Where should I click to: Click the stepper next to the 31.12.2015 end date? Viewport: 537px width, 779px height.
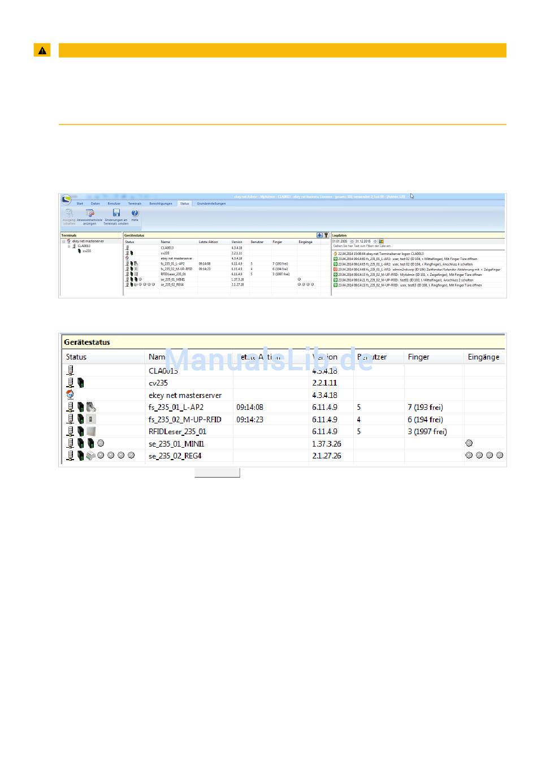[375, 241]
